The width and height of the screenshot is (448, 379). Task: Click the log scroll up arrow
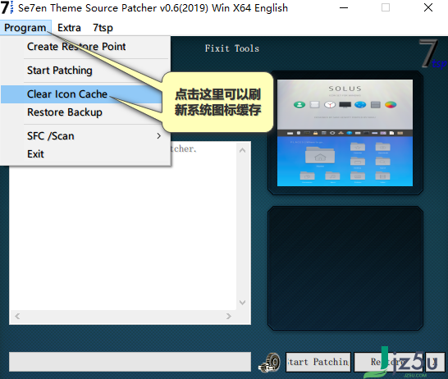point(242,150)
